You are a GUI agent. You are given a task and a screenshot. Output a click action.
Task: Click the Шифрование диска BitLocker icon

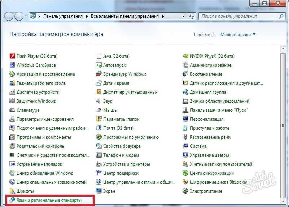(185, 182)
